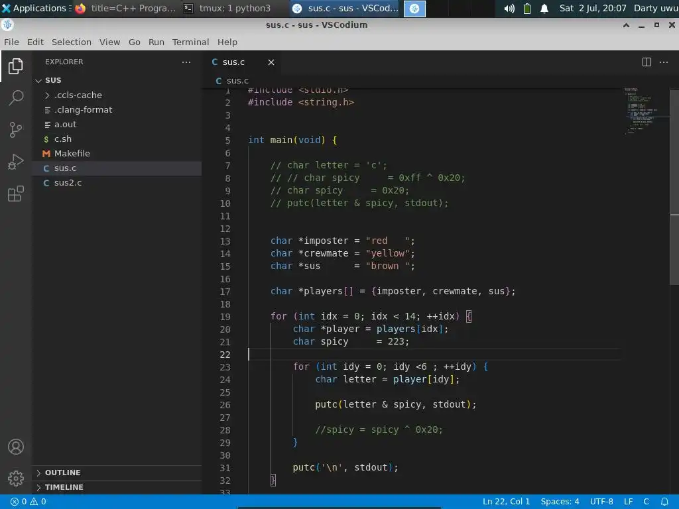Open editor More Actions ellipsis
The height and width of the screenshot is (509, 679).
click(x=663, y=62)
